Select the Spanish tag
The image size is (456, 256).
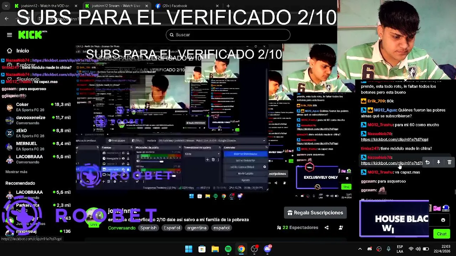[x=148, y=228]
